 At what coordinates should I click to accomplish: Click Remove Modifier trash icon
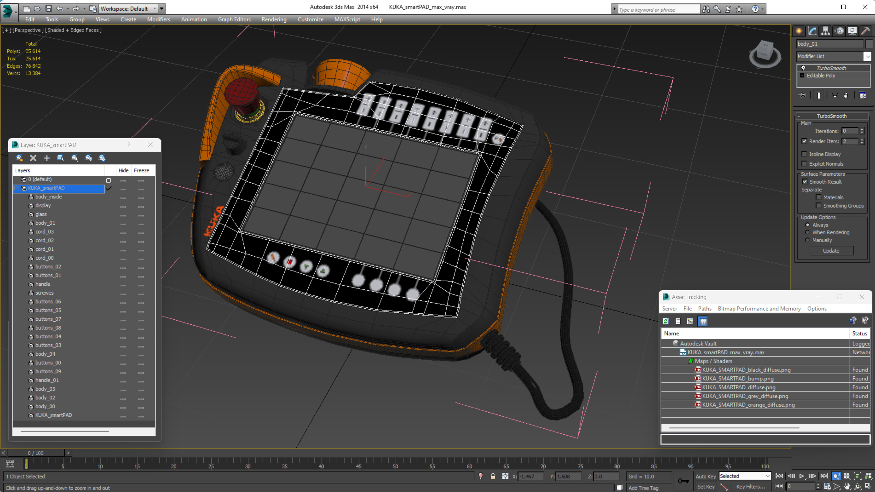click(846, 95)
